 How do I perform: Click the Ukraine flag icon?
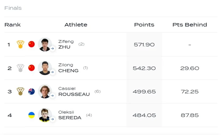pos(31,115)
